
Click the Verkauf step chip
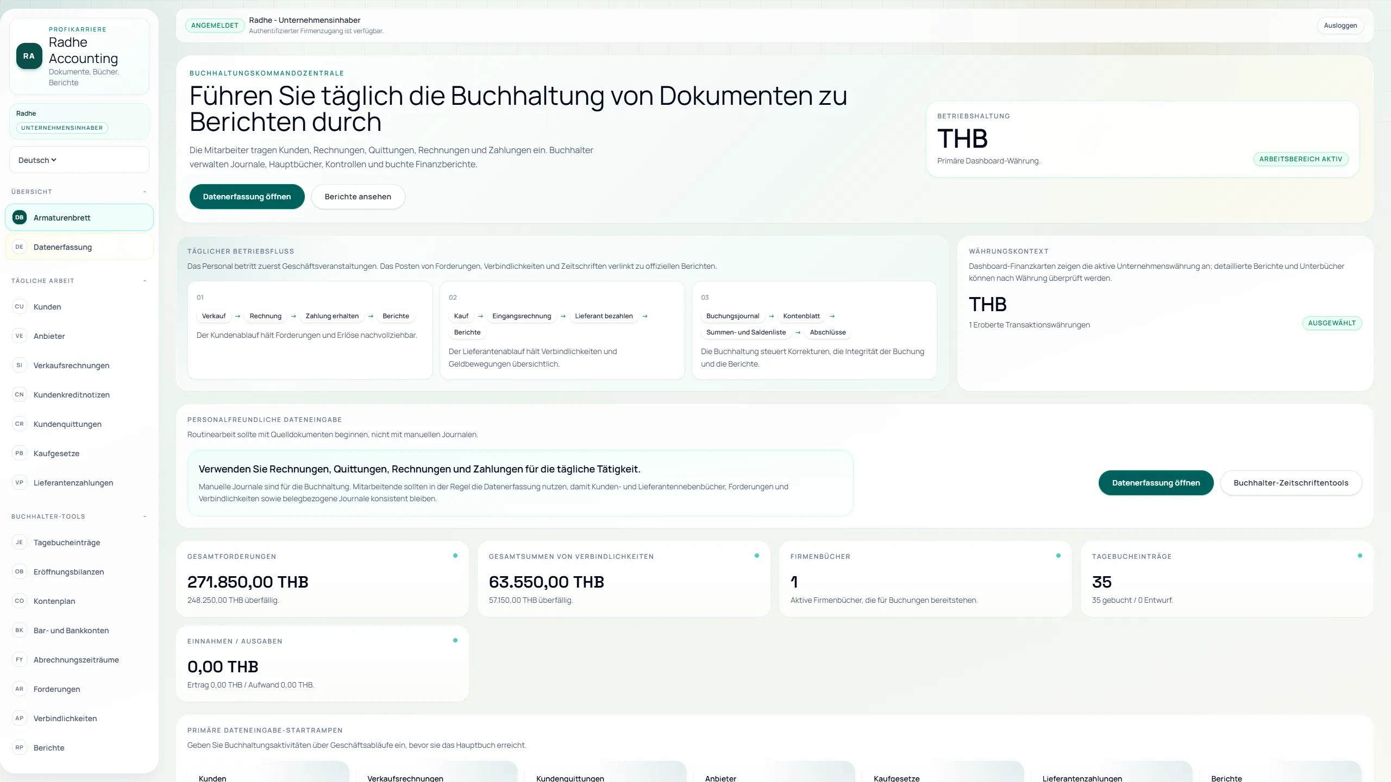tap(214, 316)
